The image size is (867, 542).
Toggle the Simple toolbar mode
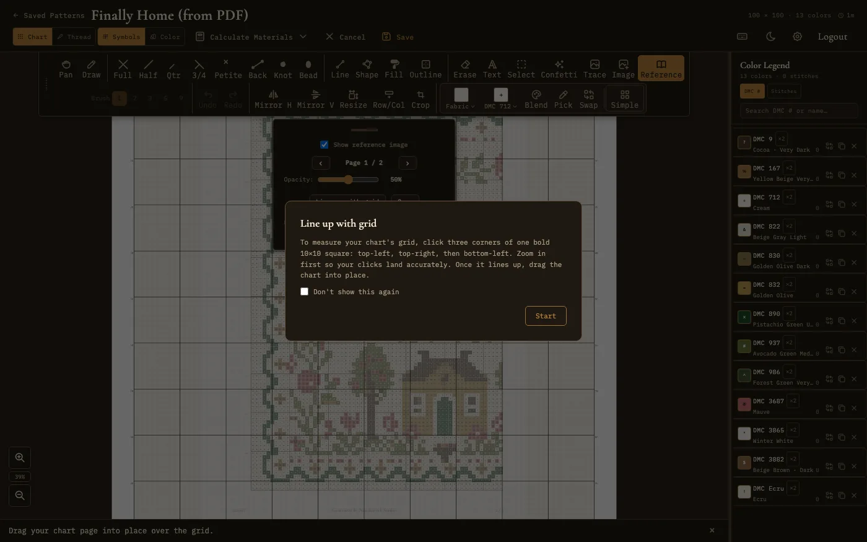tap(624, 99)
